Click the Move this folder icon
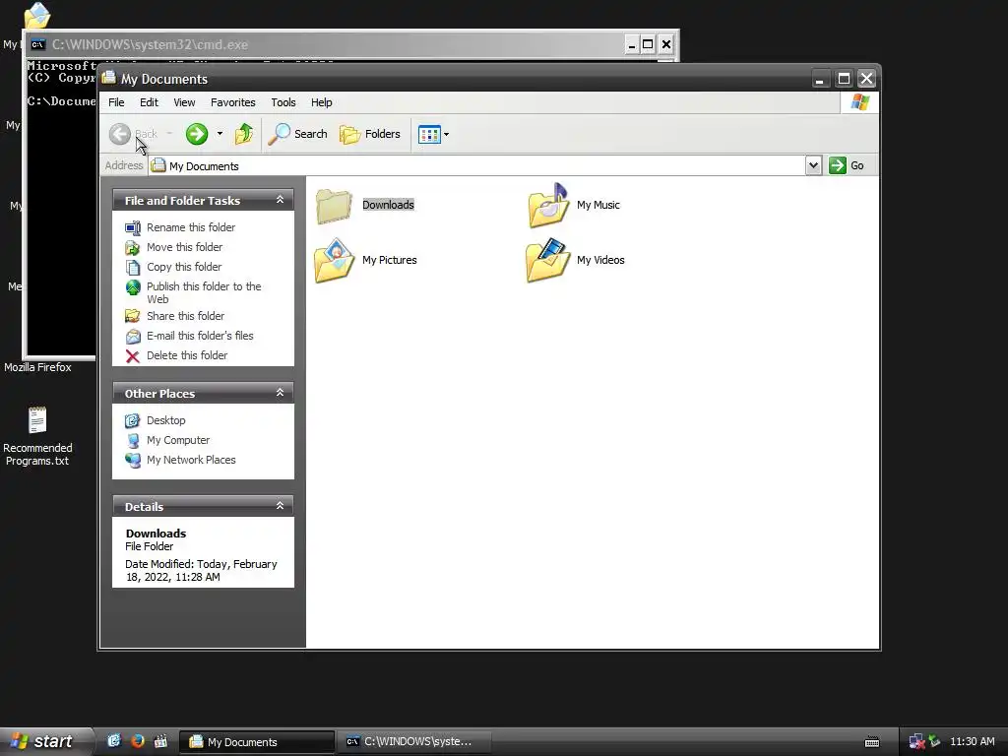1008x756 pixels. coord(133,247)
